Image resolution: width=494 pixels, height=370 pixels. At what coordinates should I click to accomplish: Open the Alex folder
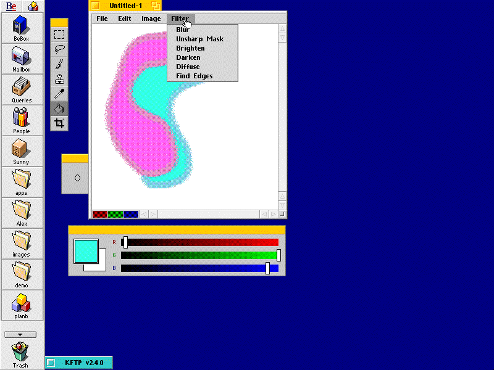pyautogui.click(x=22, y=213)
